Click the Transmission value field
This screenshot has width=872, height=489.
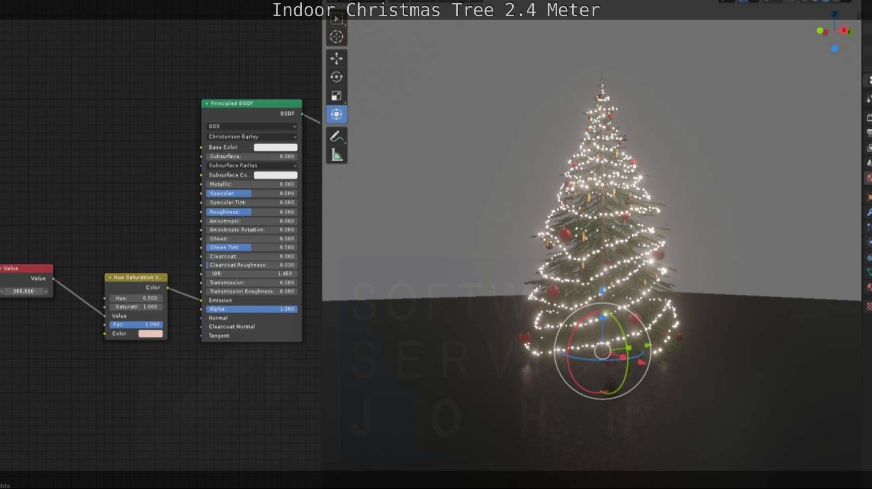pyautogui.click(x=252, y=282)
